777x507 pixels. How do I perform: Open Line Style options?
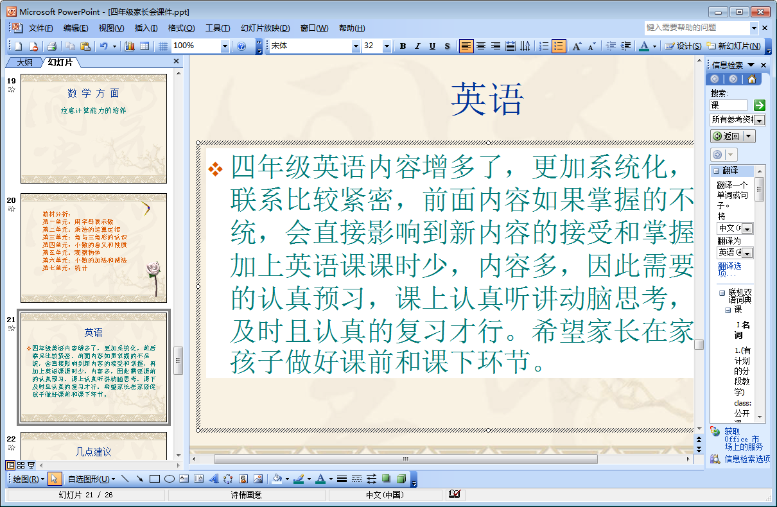pyautogui.click(x=342, y=479)
